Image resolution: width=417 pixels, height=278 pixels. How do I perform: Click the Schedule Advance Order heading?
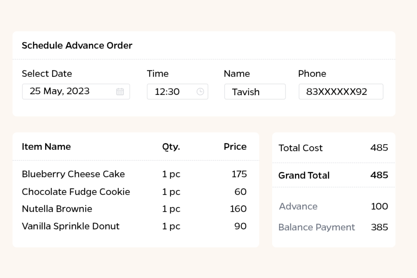[x=77, y=46]
